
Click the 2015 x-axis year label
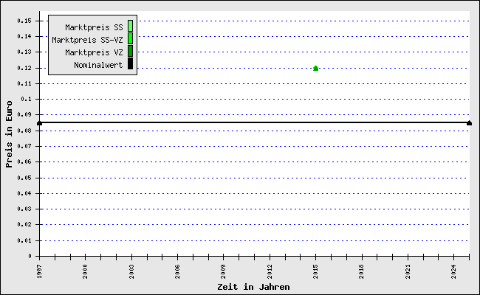(315, 271)
